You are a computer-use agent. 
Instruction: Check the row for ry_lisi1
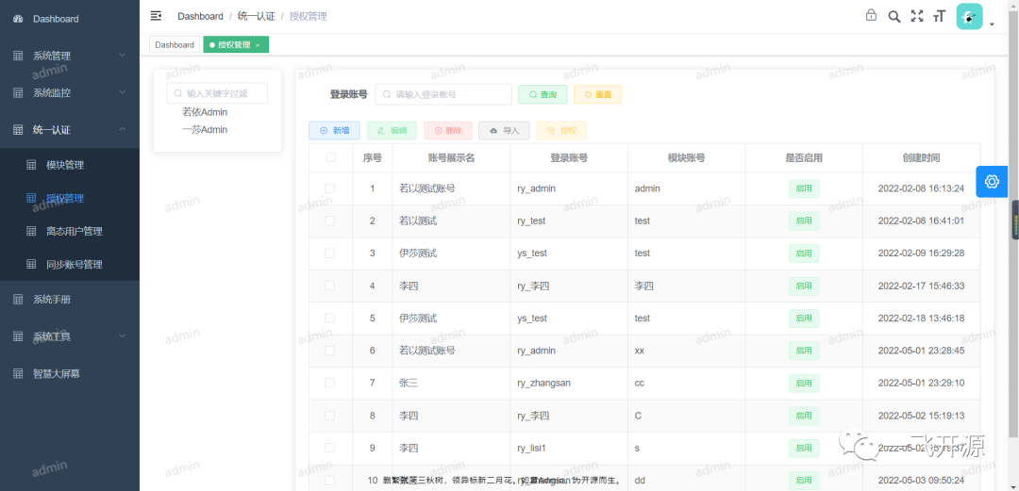point(329,449)
